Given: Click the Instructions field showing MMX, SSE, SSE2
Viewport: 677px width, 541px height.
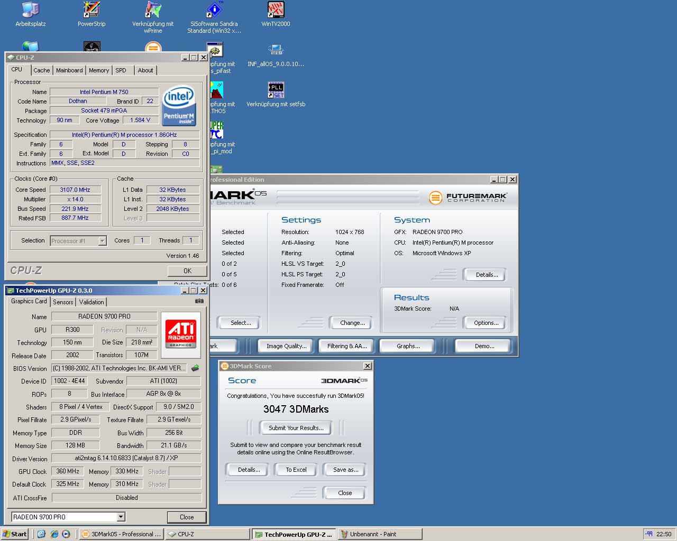Looking at the screenshot, I should pyautogui.click(x=125, y=163).
